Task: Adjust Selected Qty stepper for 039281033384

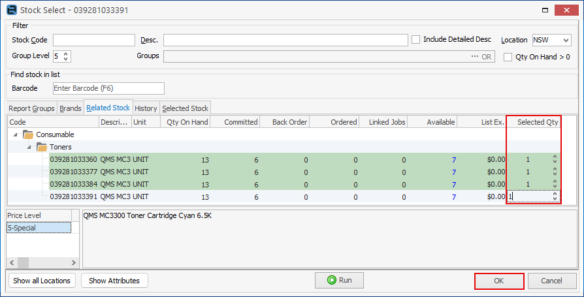Action: pos(555,184)
